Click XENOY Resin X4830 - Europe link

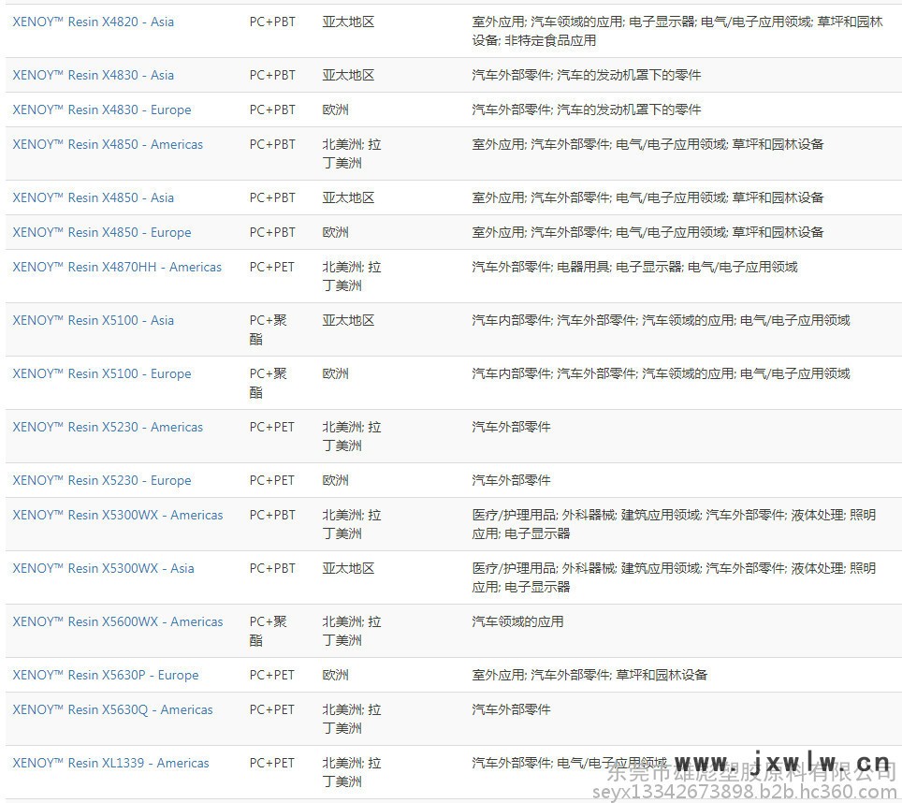pos(101,109)
